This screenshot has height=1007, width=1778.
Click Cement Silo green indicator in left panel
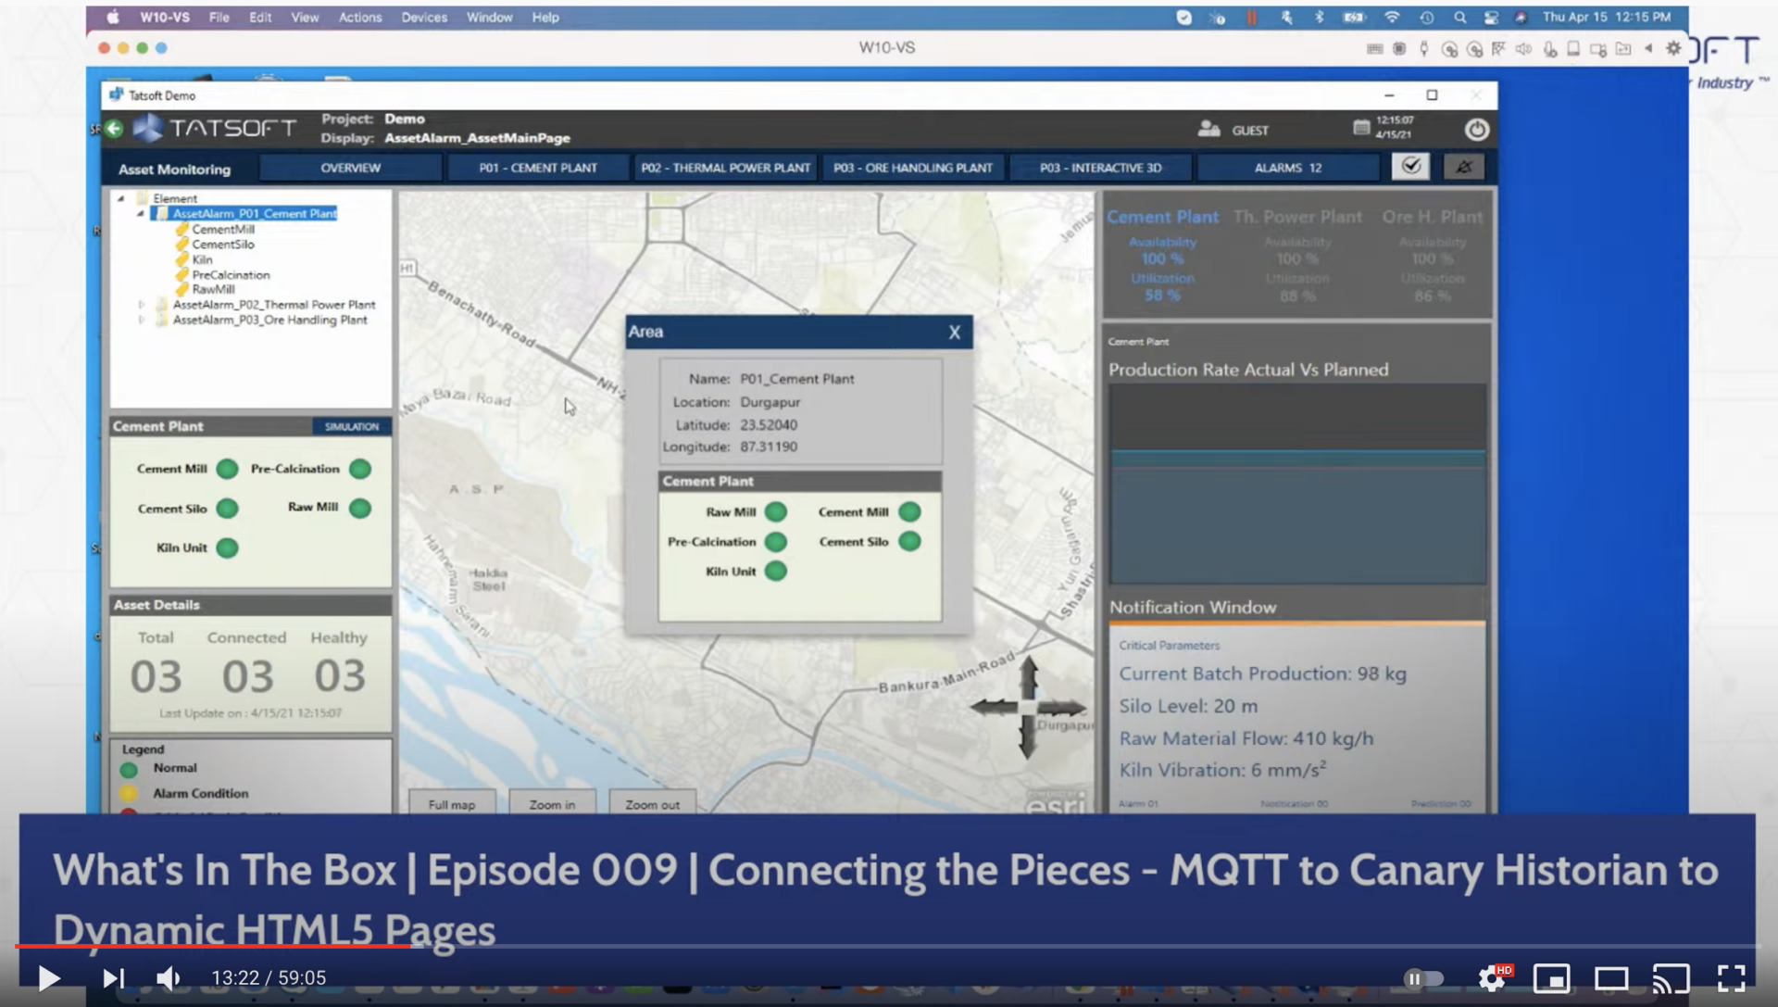point(227,509)
